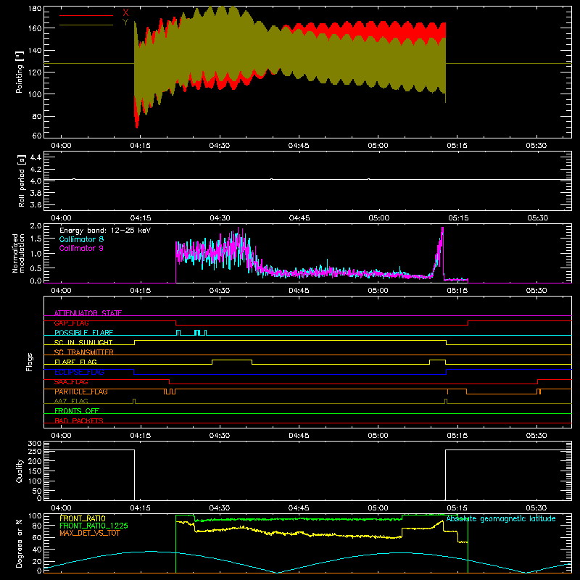Click the modulation spike peak near 05:12

point(442,229)
